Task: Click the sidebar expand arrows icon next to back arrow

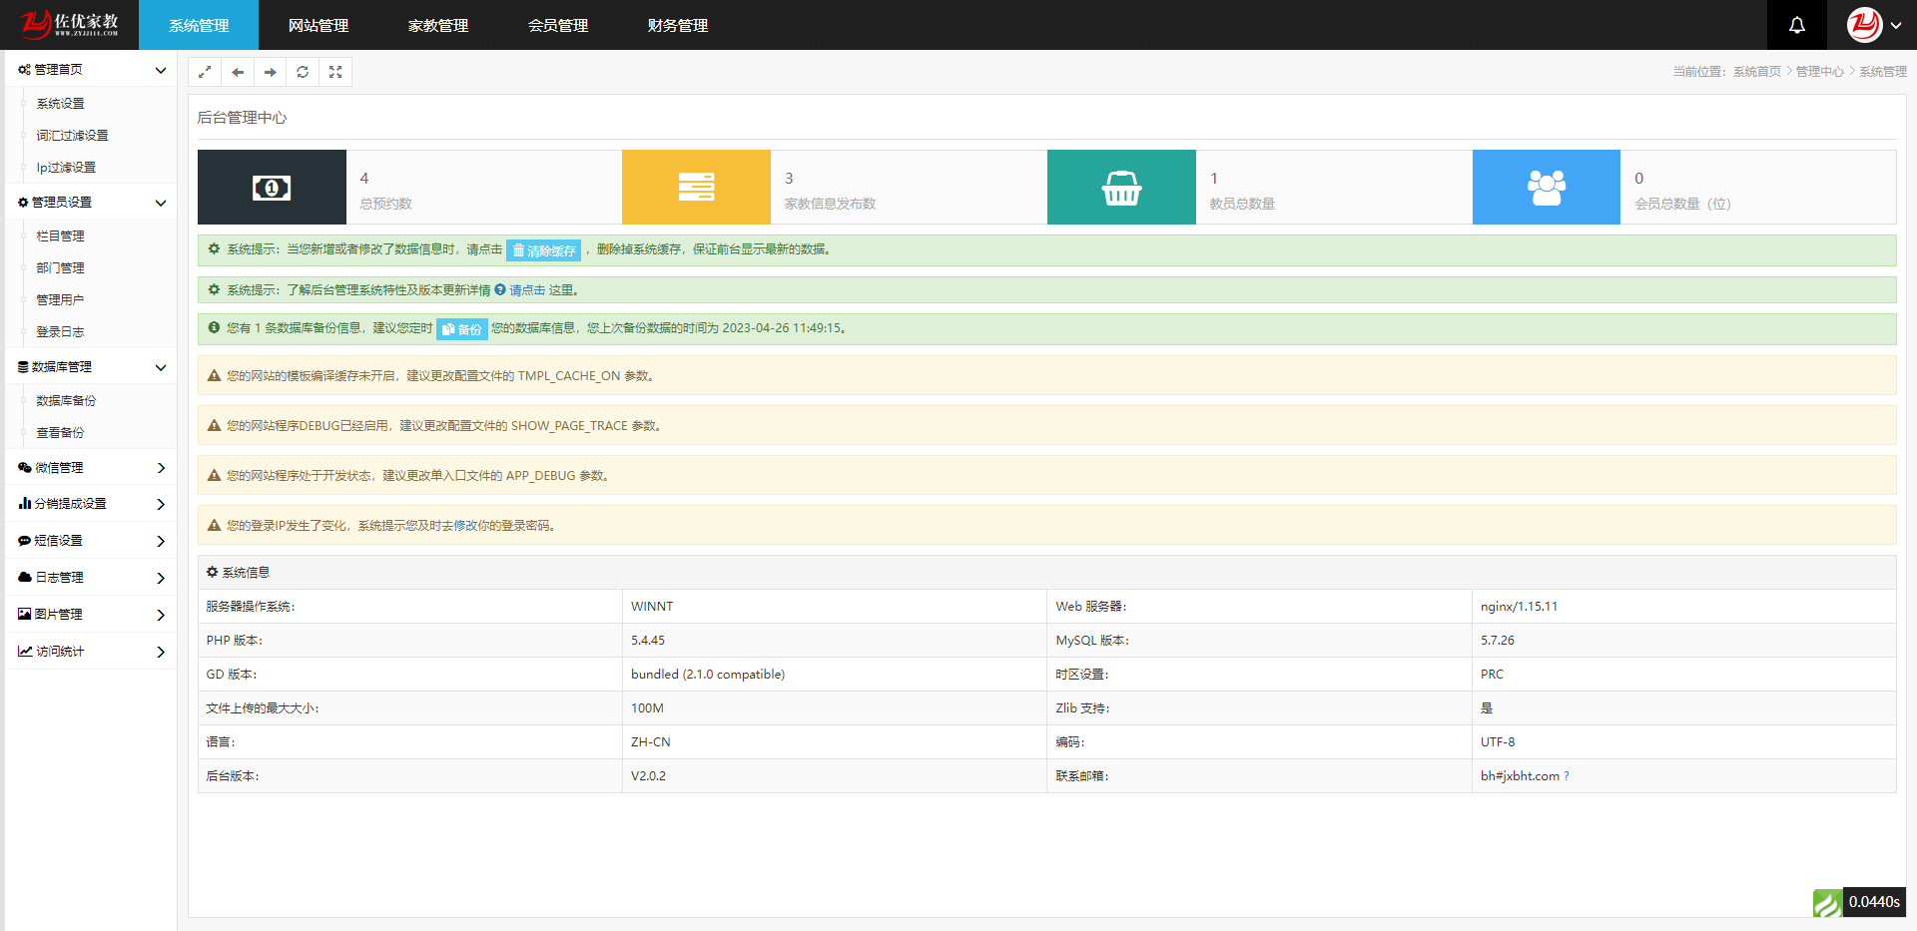Action: [205, 71]
